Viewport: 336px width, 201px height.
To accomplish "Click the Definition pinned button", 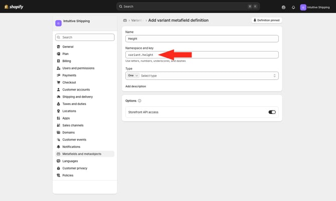I will point(266,20).
